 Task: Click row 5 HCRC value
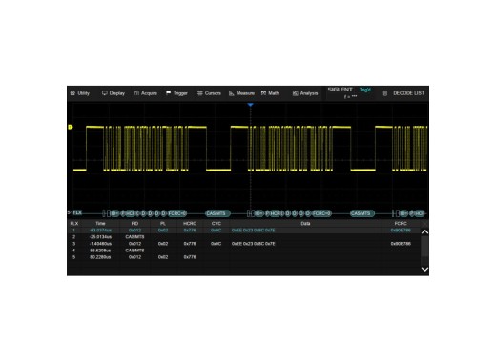coord(190,257)
